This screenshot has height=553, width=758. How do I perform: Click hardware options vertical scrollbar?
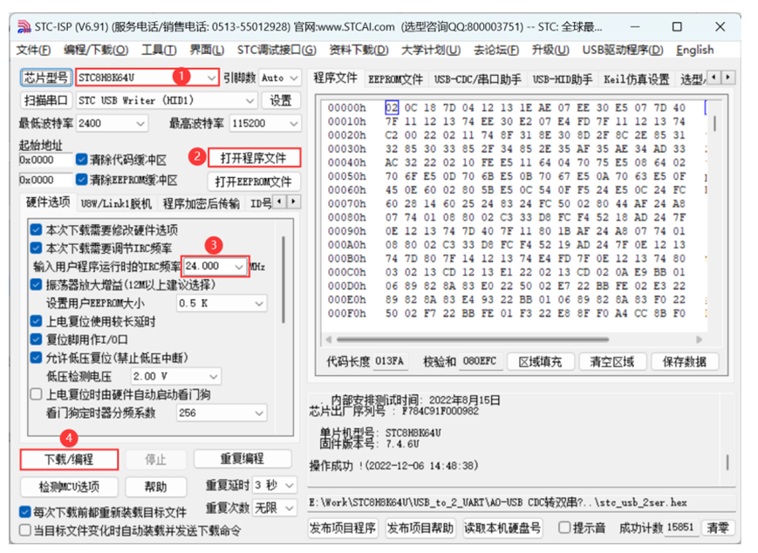tap(283, 279)
